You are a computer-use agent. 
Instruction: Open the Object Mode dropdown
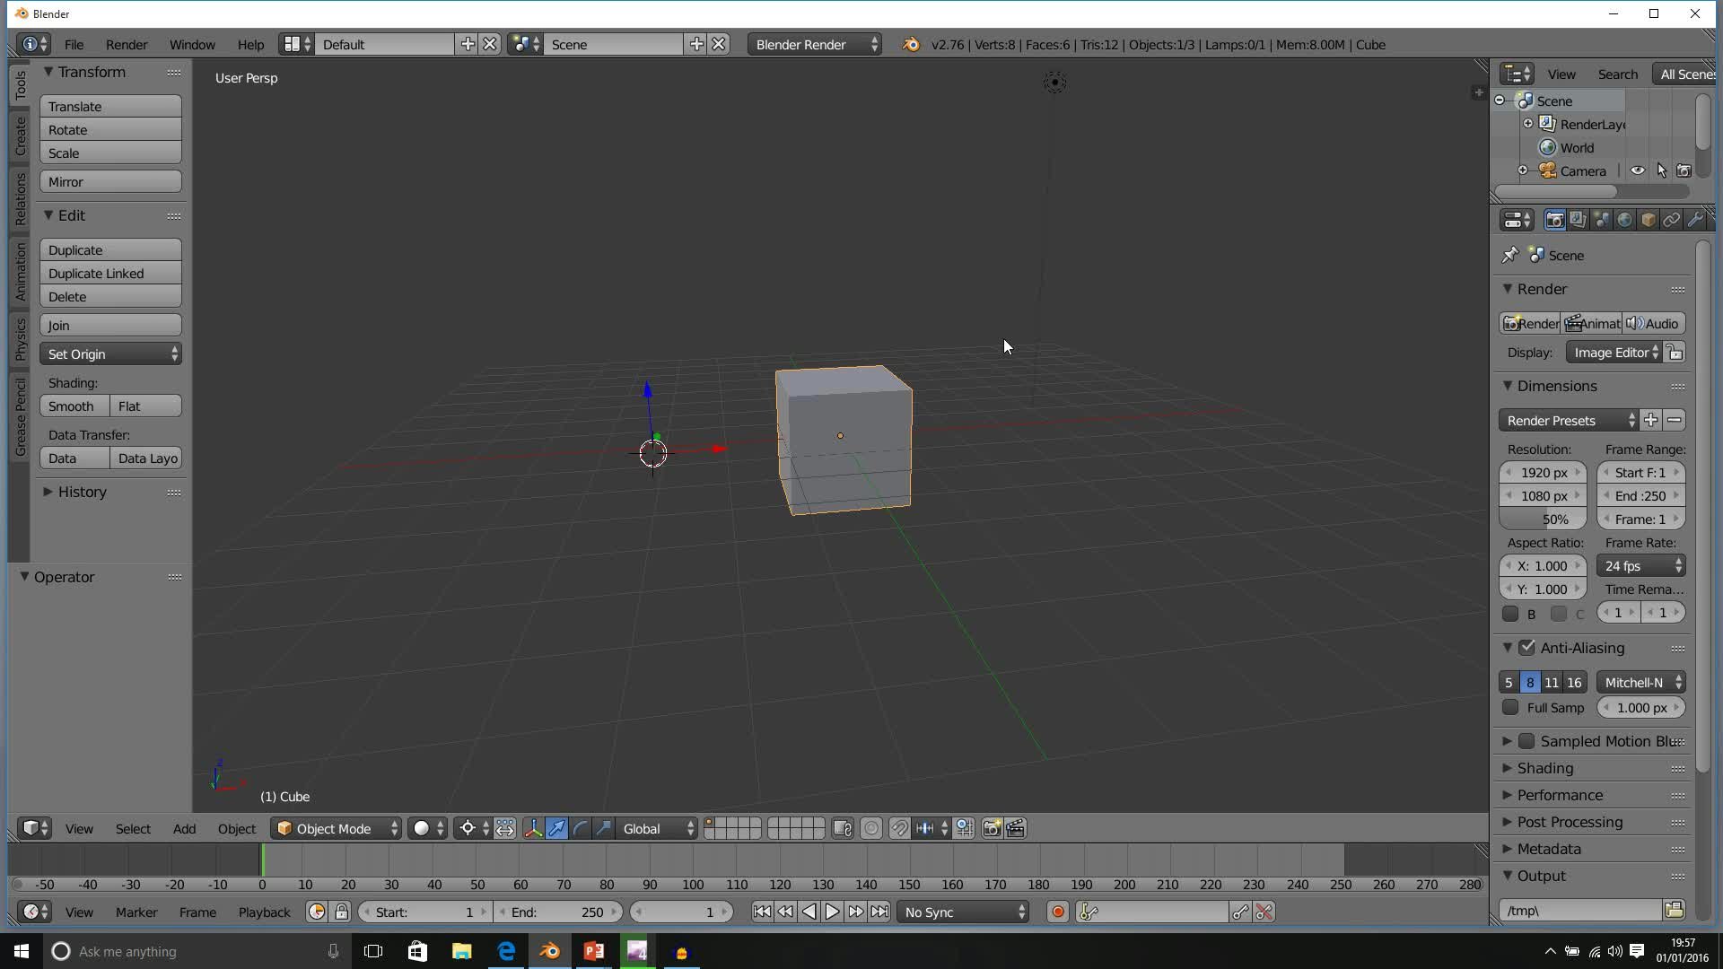coord(337,829)
